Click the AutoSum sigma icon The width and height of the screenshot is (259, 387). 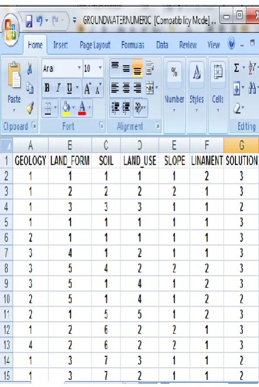tap(236, 68)
